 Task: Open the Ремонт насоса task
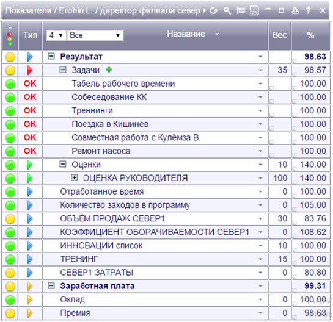[101, 151]
